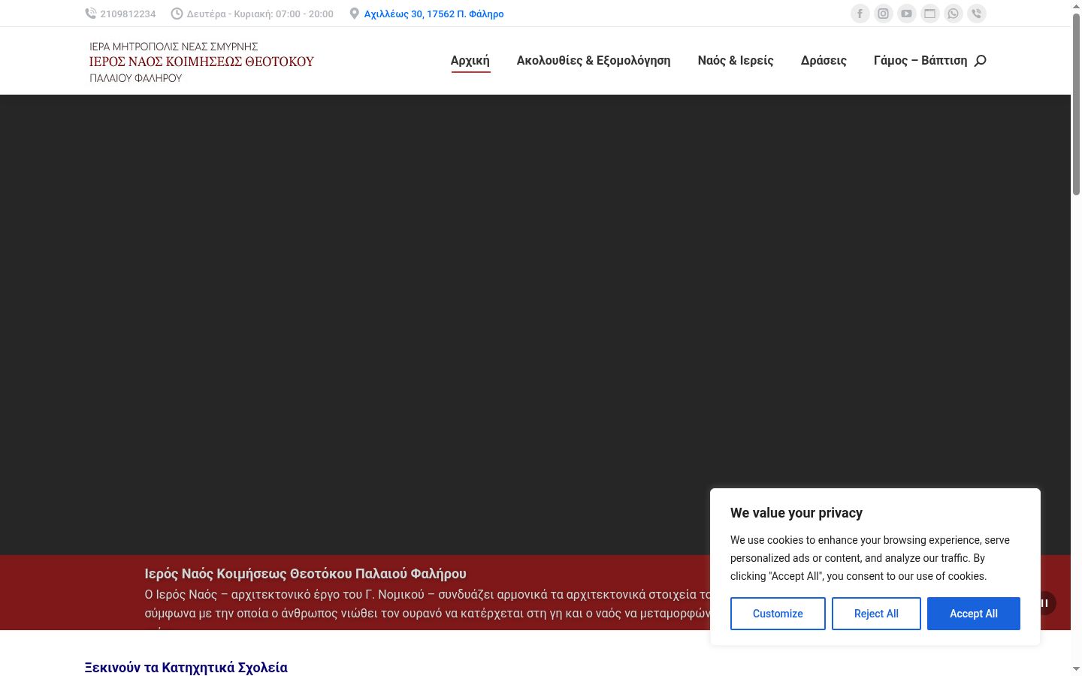Click the church logo ΙΕΡΟΣ ΝΑΟΣ ΚΟΙΜΗΣΕΩΣ ΘΕΟΤΟΚΟΥ

click(x=201, y=62)
